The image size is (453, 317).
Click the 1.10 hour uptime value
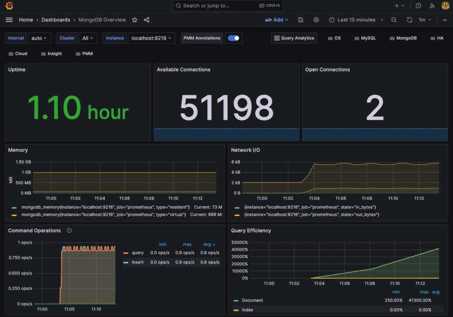[78, 108]
